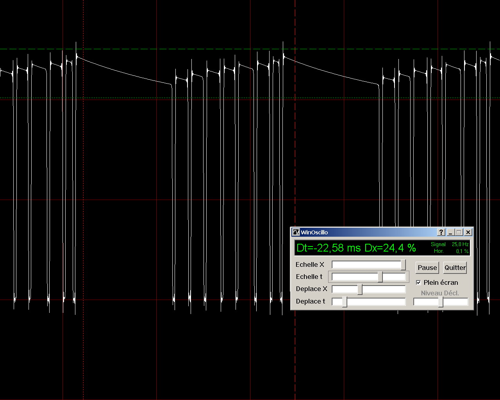This screenshot has height=400, width=500.
Task: Close the WinOscillo dialog with the X button
Action: (468, 232)
